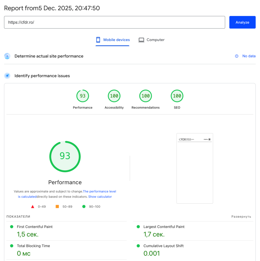260x261 pixels.
Task: Open the Show calculator link
Action: click(x=100, y=197)
